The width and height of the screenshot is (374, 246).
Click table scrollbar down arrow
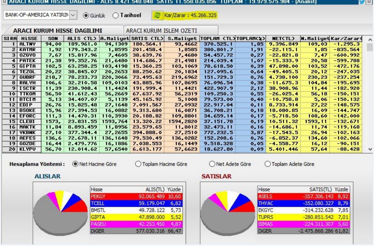pyautogui.click(x=370, y=149)
